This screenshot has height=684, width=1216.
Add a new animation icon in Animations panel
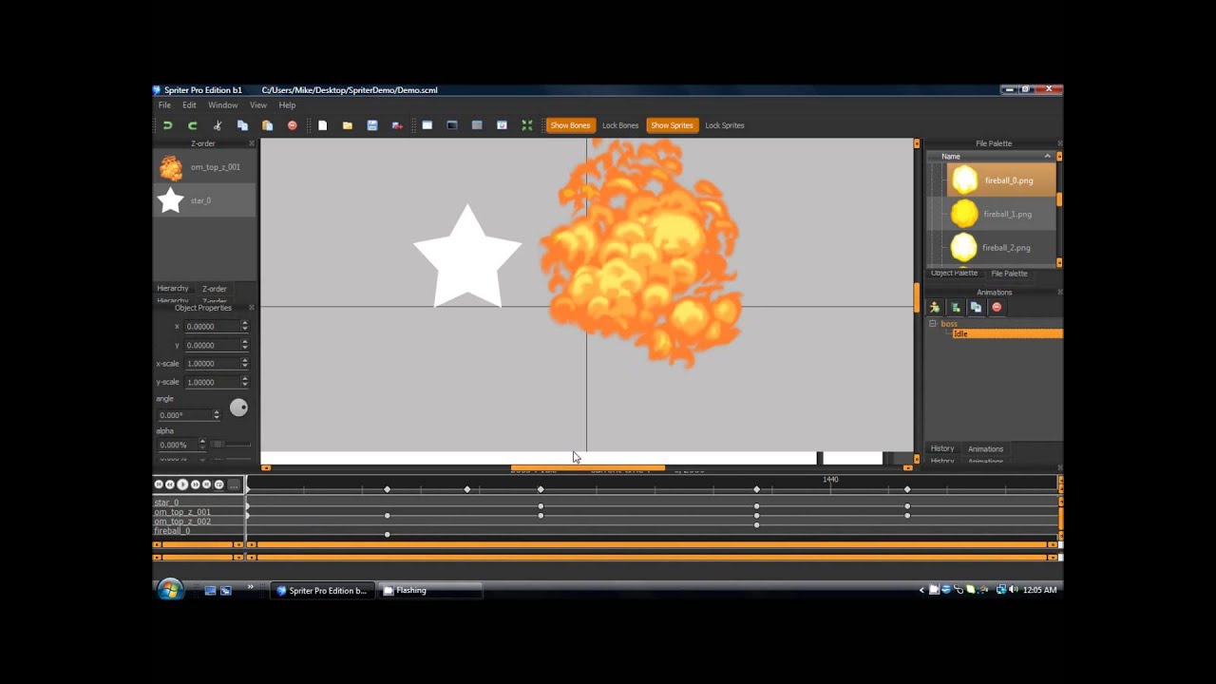tap(956, 307)
